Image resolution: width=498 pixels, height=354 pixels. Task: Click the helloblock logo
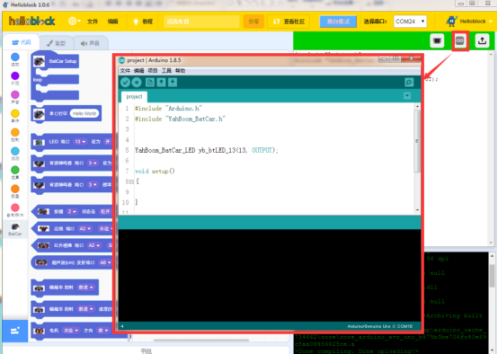31,22
